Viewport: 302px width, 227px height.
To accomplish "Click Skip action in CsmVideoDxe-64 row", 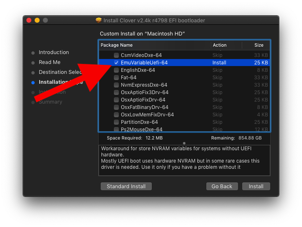I will (x=217, y=55).
